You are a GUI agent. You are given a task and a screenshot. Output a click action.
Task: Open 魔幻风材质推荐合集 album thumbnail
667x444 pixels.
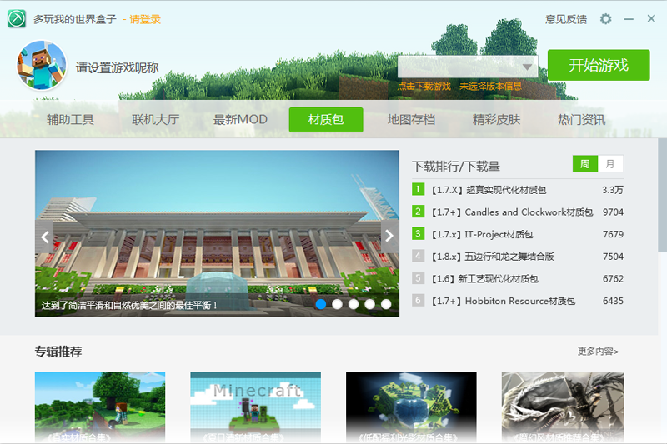click(563, 407)
